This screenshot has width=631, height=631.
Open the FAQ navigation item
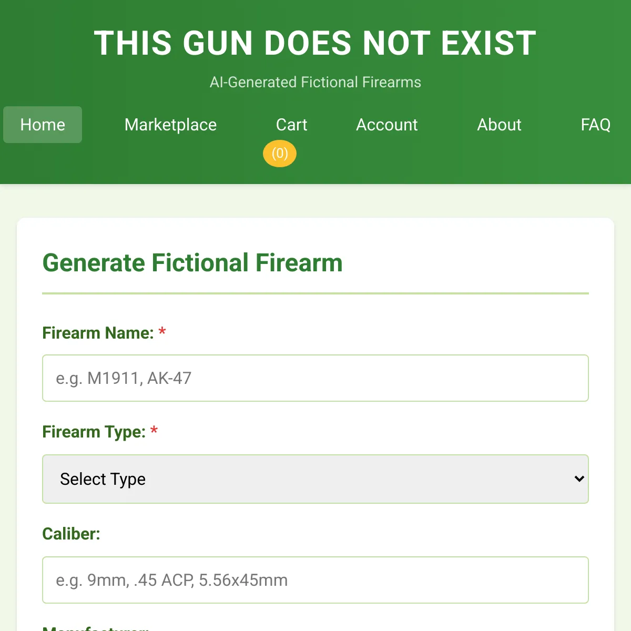[x=595, y=125]
